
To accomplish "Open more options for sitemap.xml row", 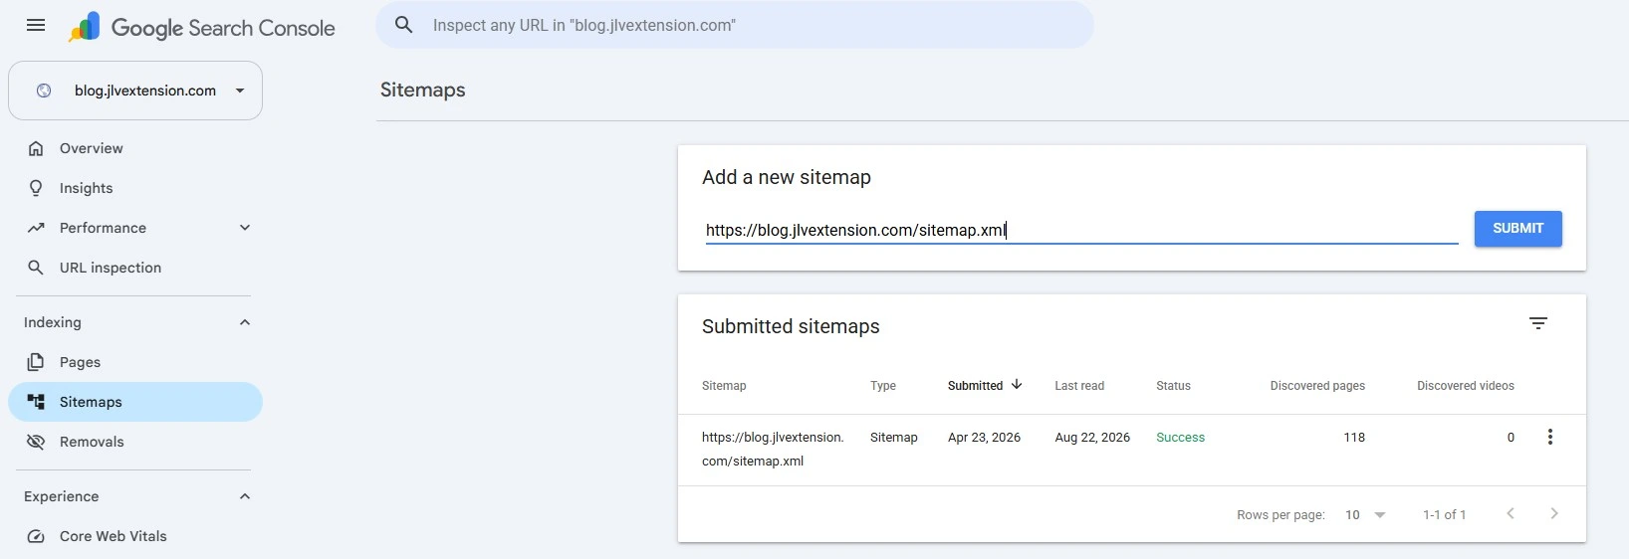I will click(x=1550, y=437).
